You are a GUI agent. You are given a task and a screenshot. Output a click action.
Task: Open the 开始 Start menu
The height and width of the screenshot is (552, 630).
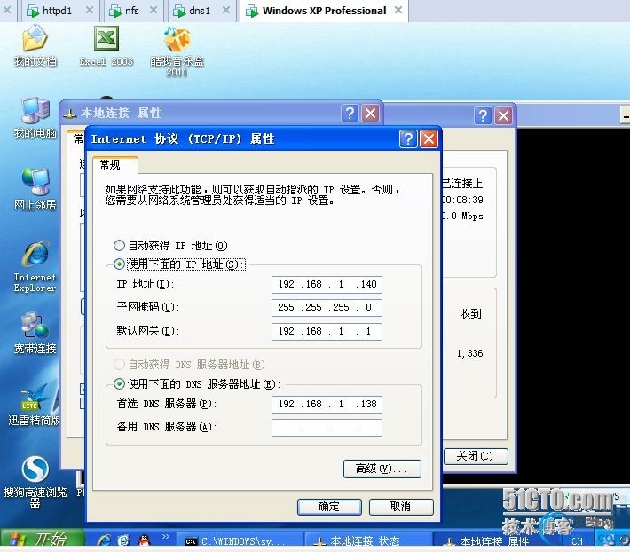(x=43, y=540)
